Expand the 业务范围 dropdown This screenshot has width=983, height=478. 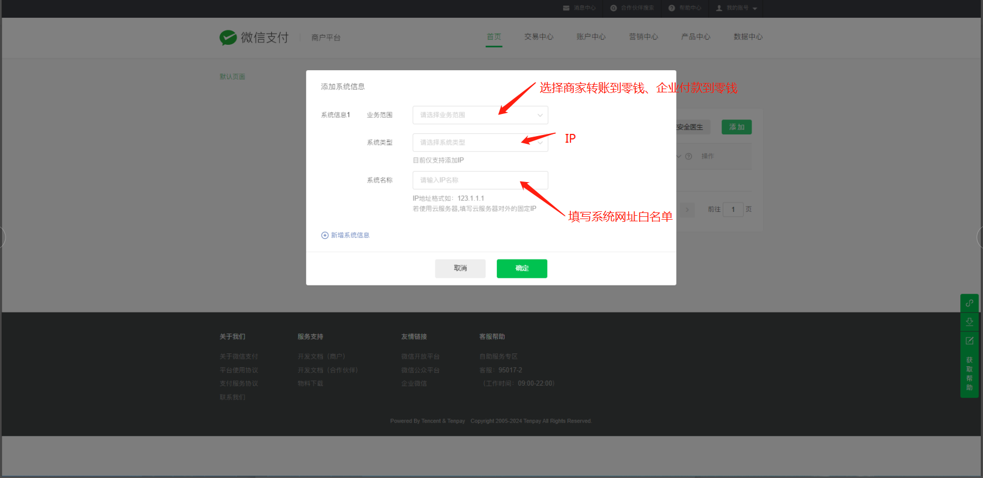coord(480,115)
